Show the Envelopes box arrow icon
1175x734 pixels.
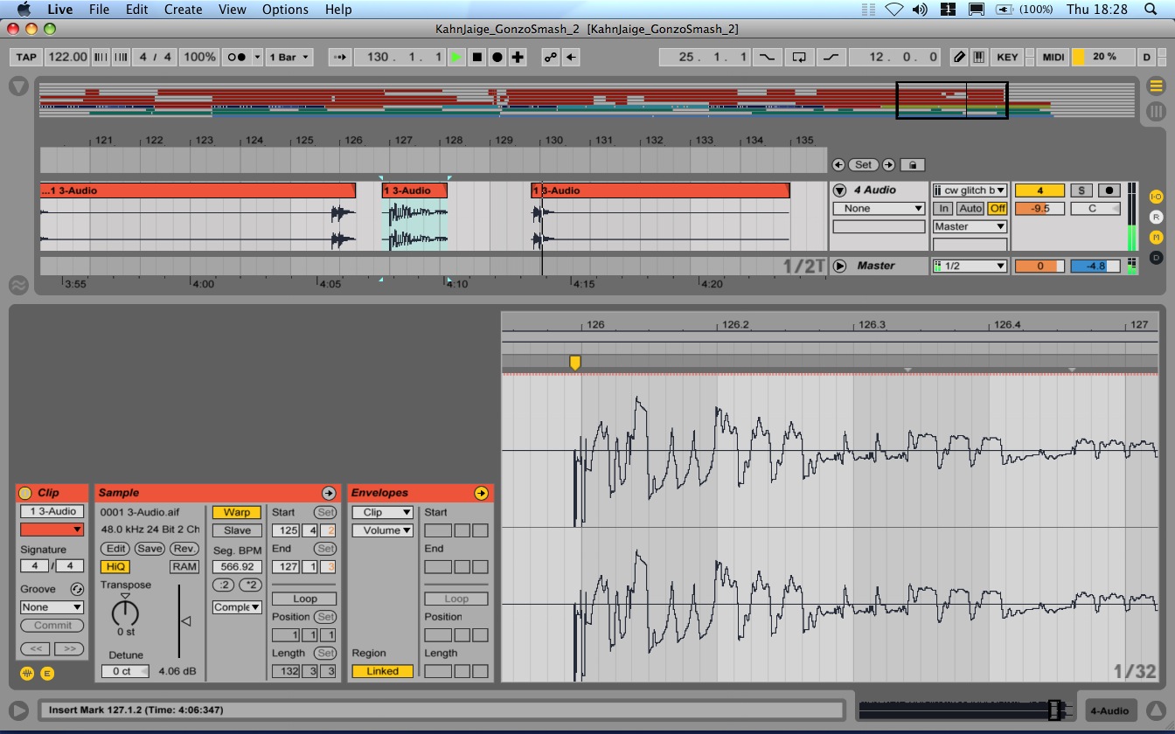pos(481,493)
